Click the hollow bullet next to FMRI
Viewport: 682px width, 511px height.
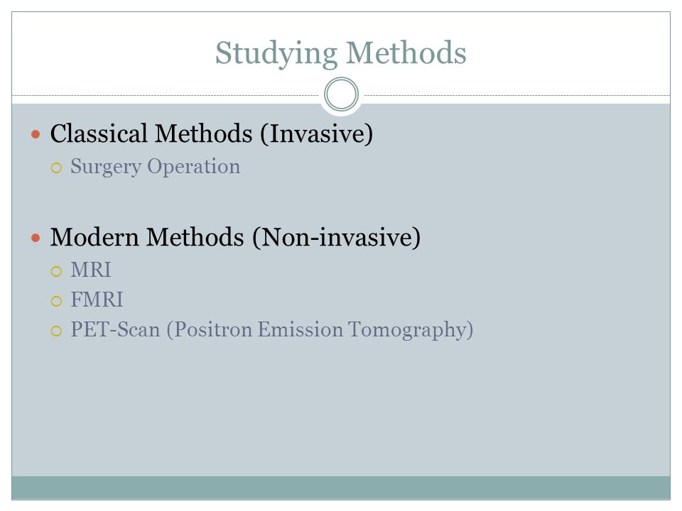56,301
